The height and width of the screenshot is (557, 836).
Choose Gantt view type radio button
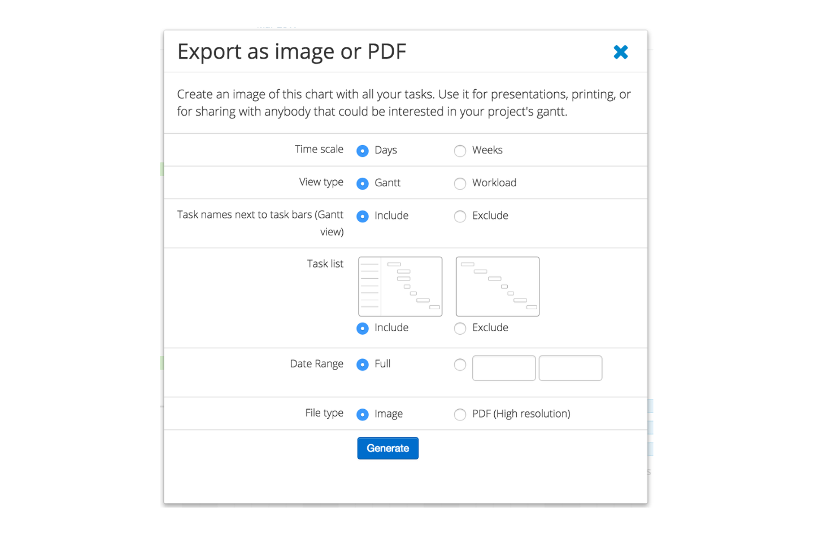(363, 183)
